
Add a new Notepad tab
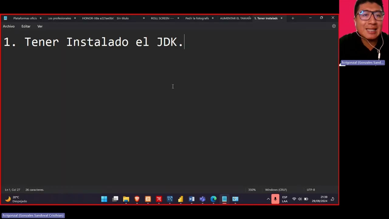tap(293, 18)
